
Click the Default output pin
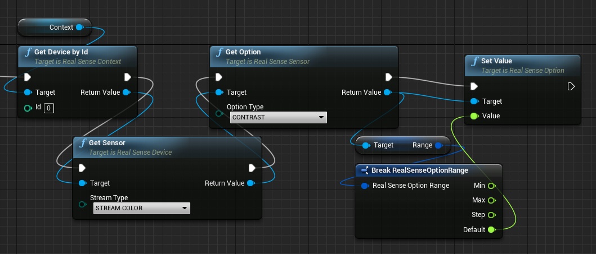tap(491, 229)
